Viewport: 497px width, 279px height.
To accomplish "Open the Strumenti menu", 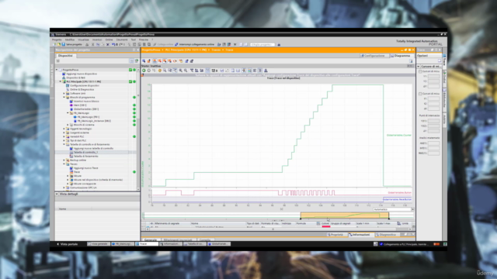I will coord(122,40).
